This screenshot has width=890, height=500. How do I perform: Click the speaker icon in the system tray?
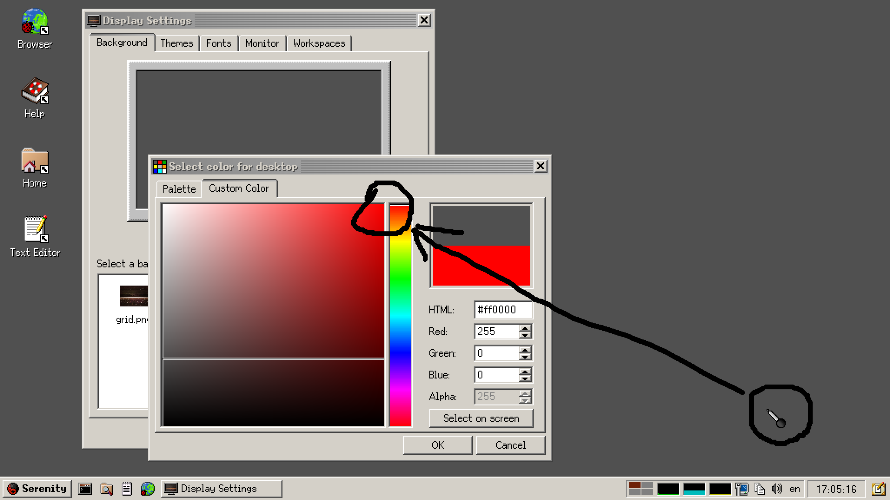[x=777, y=488]
